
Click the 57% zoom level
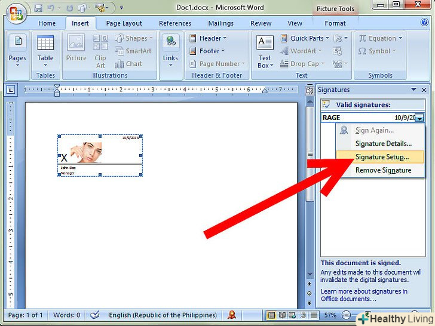[x=330, y=315]
